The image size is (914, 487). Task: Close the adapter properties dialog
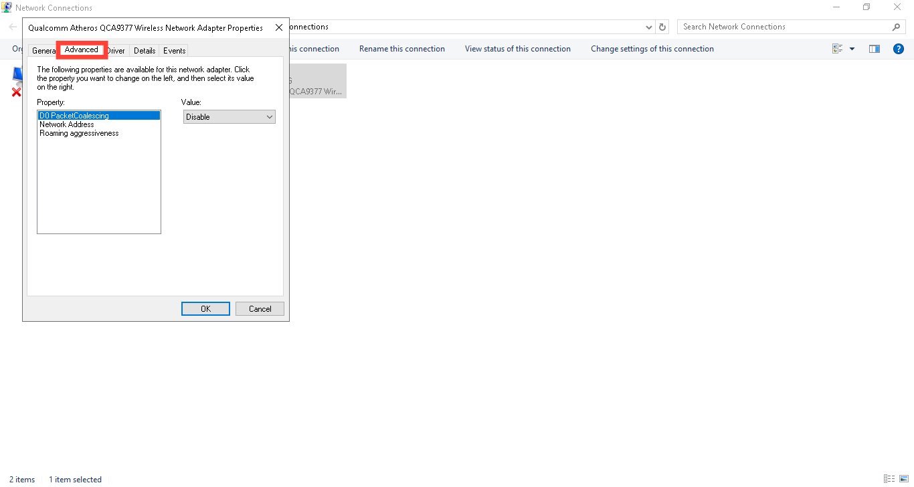pyautogui.click(x=278, y=28)
